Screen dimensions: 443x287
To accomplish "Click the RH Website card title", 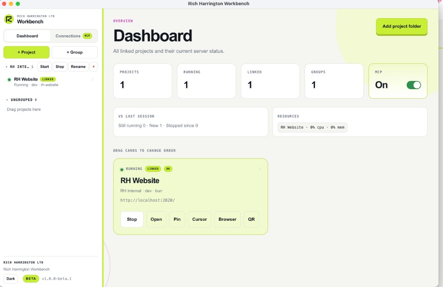I will point(140,181).
